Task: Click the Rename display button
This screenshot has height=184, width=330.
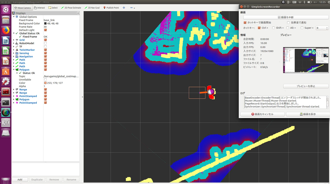Action: tap(71, 180)
